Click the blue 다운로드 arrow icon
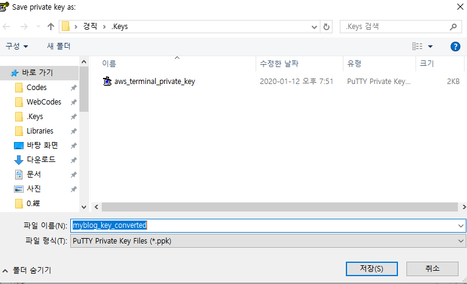 [18, 160]
